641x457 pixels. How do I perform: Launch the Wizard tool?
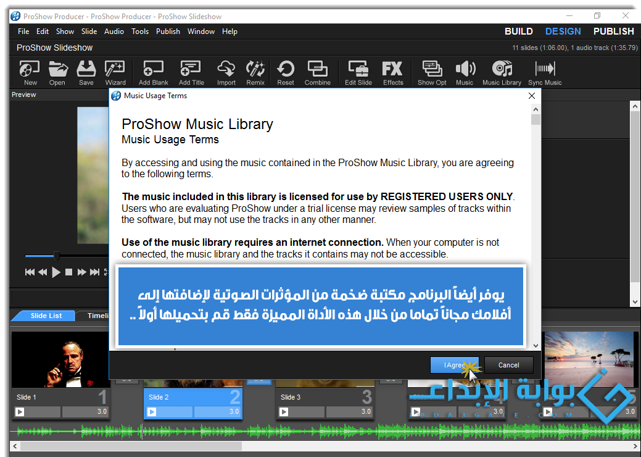point(115,73)
